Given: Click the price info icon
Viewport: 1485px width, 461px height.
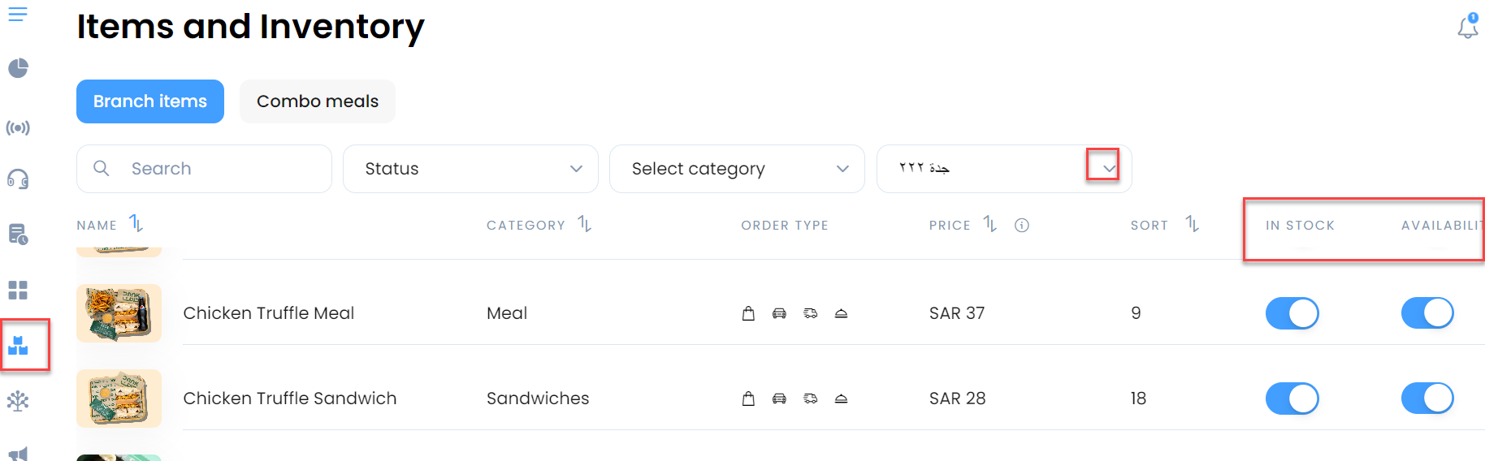Looking at the screenshot, I should point(1022,226).
